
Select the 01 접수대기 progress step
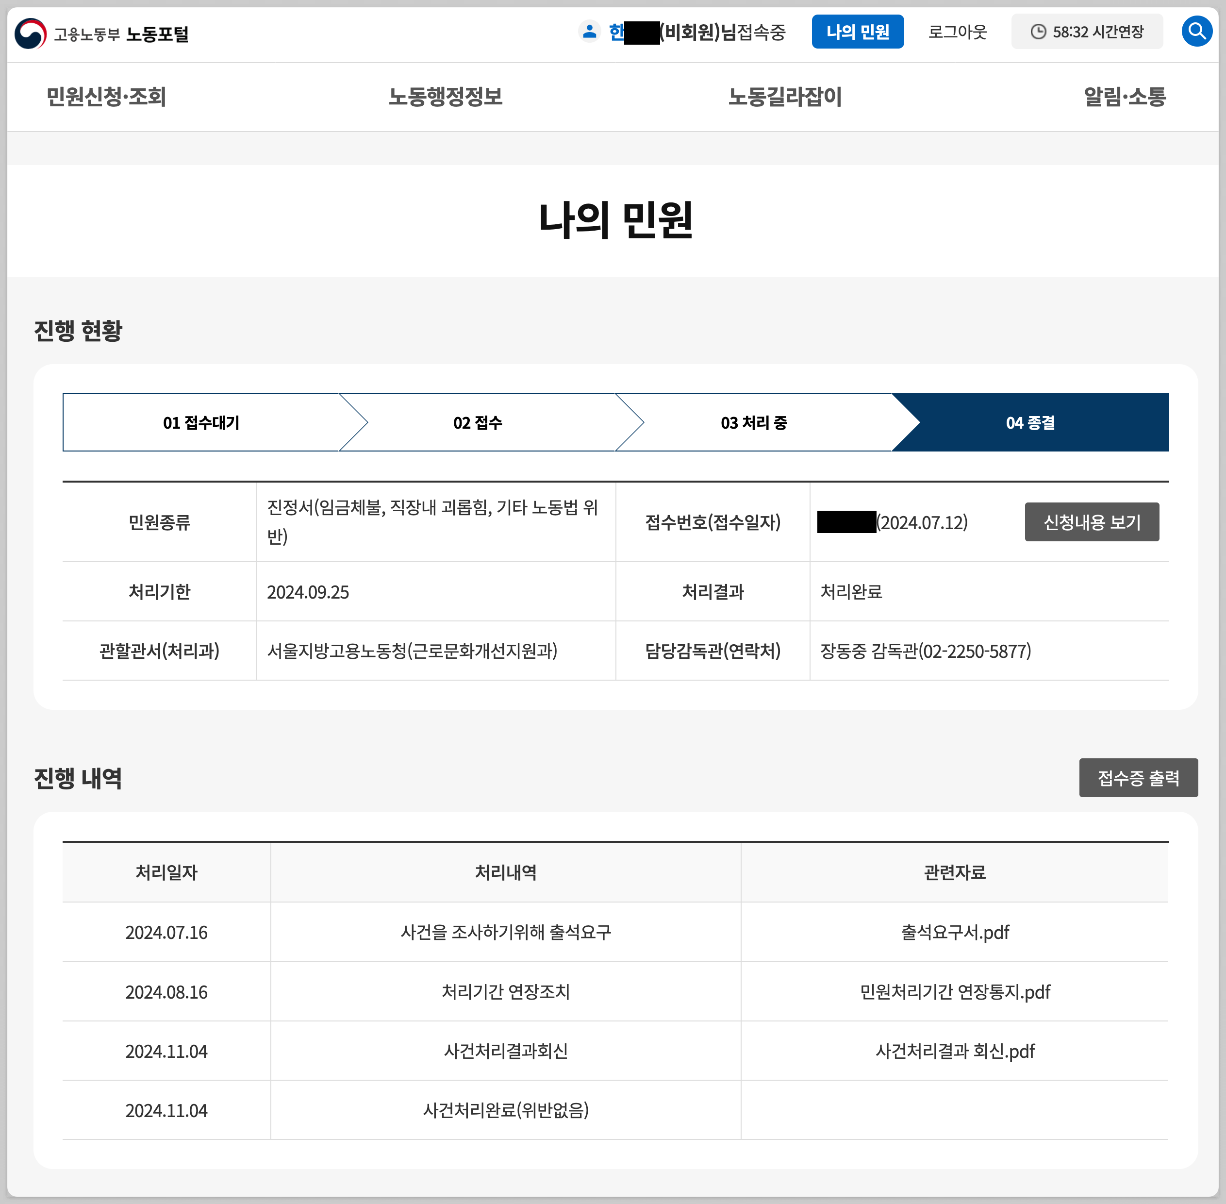tap(201, 422)
